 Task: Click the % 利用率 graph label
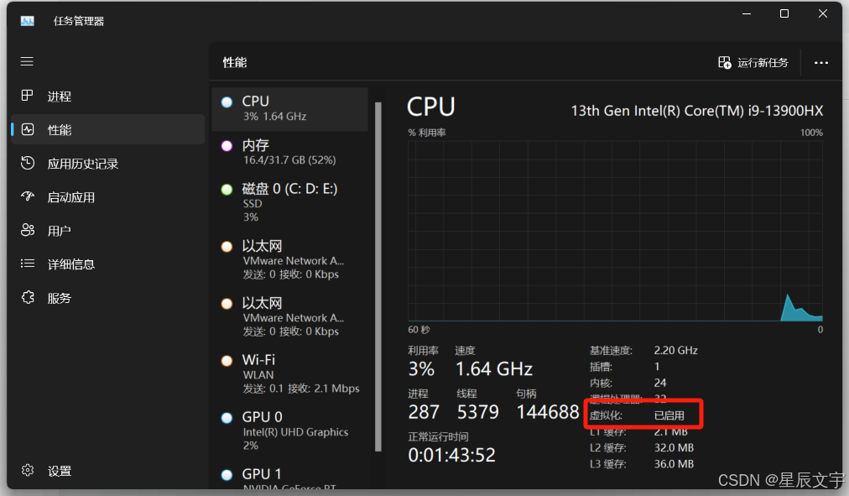point(427,133)
